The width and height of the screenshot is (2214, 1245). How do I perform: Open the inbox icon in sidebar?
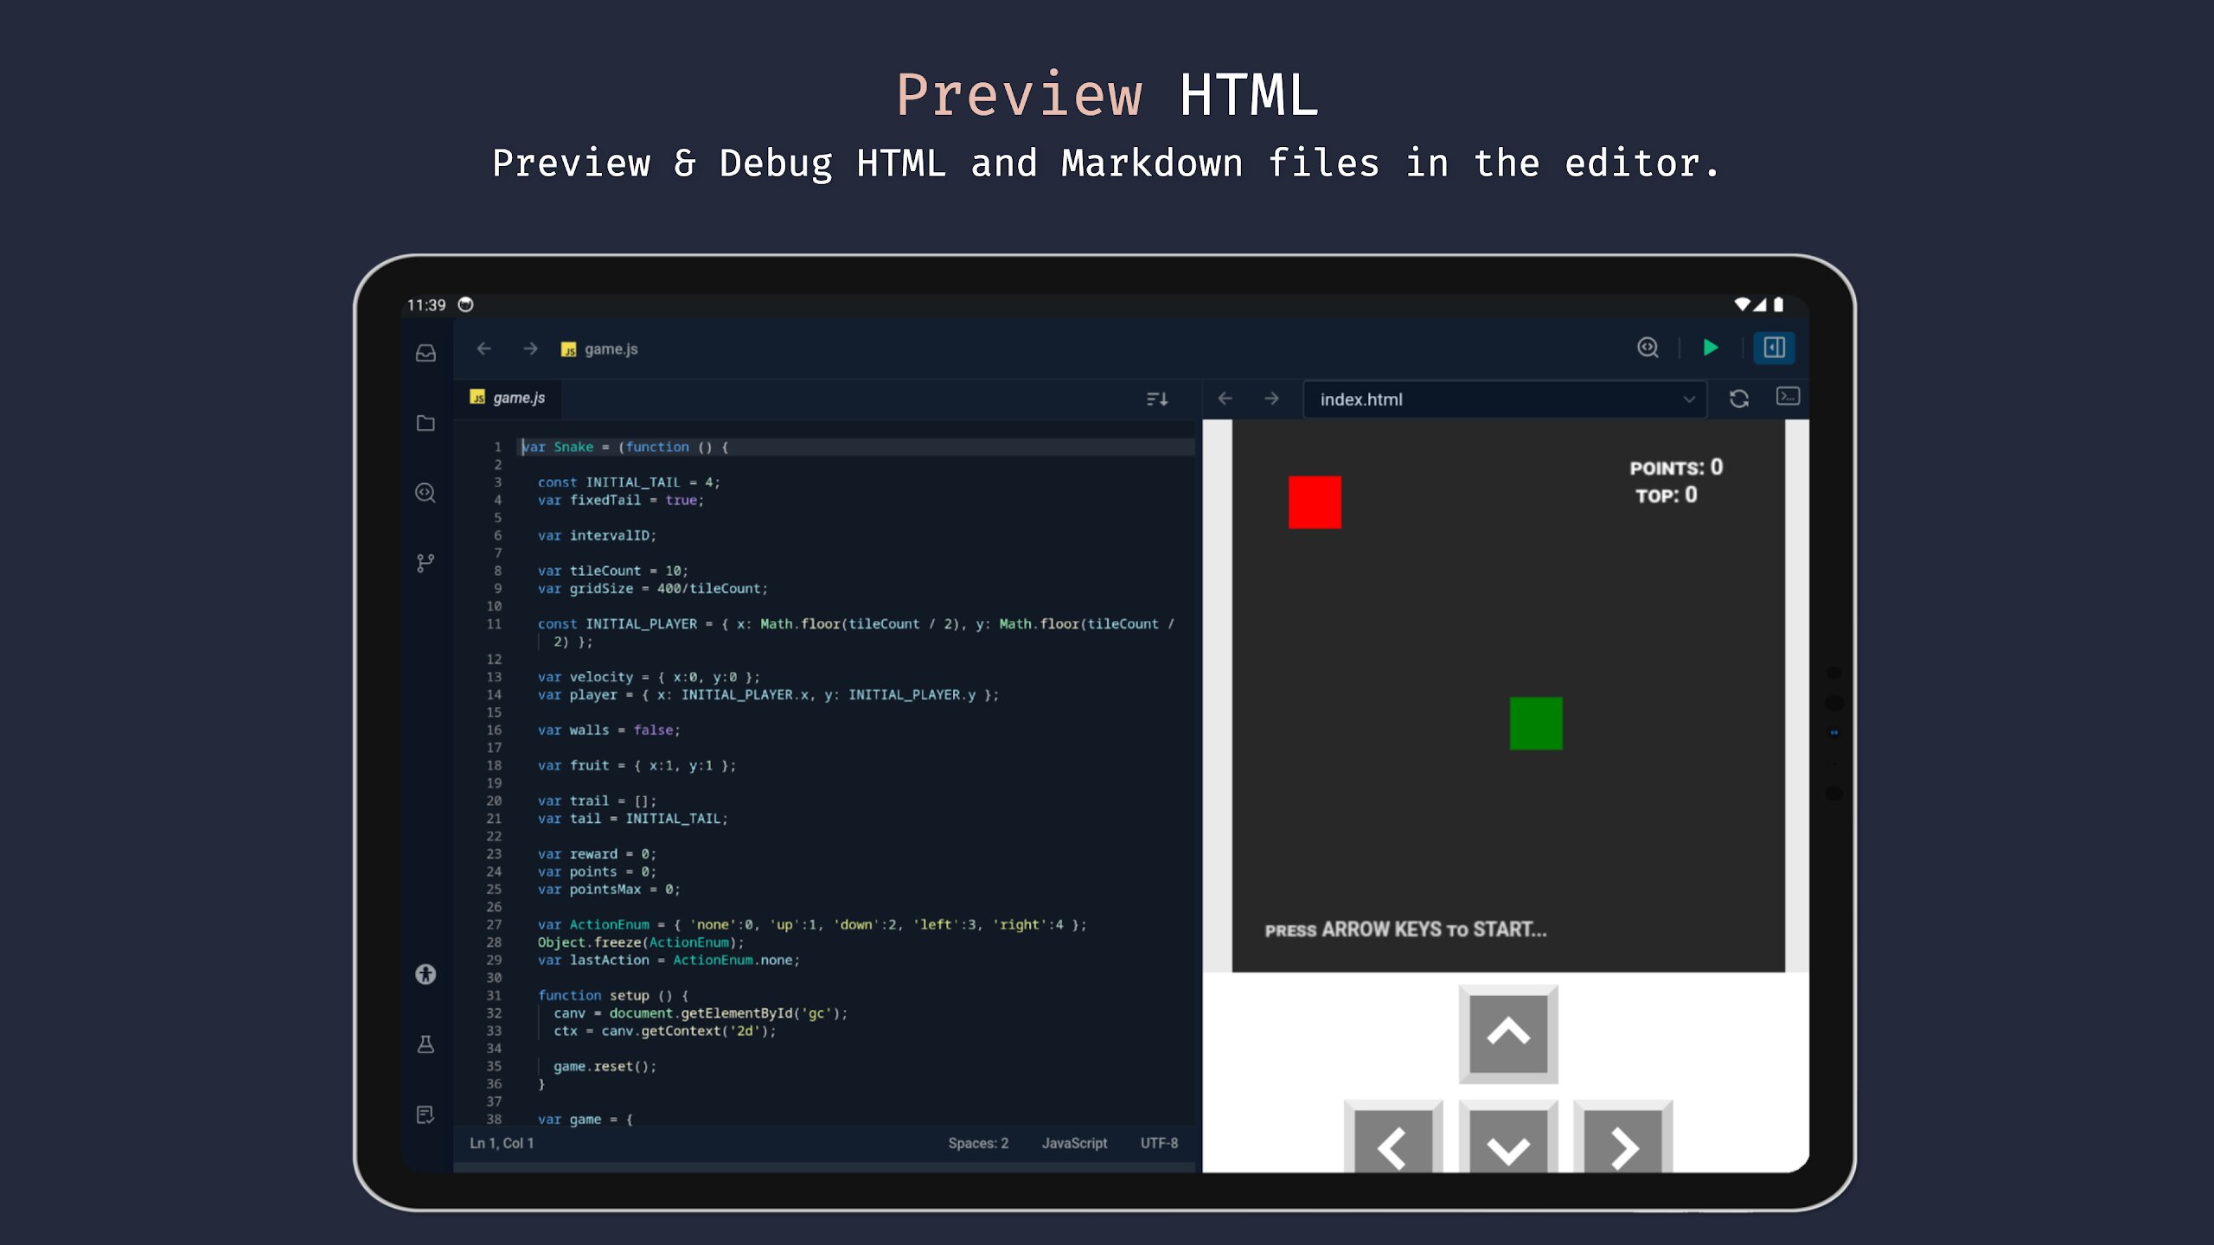426,353
